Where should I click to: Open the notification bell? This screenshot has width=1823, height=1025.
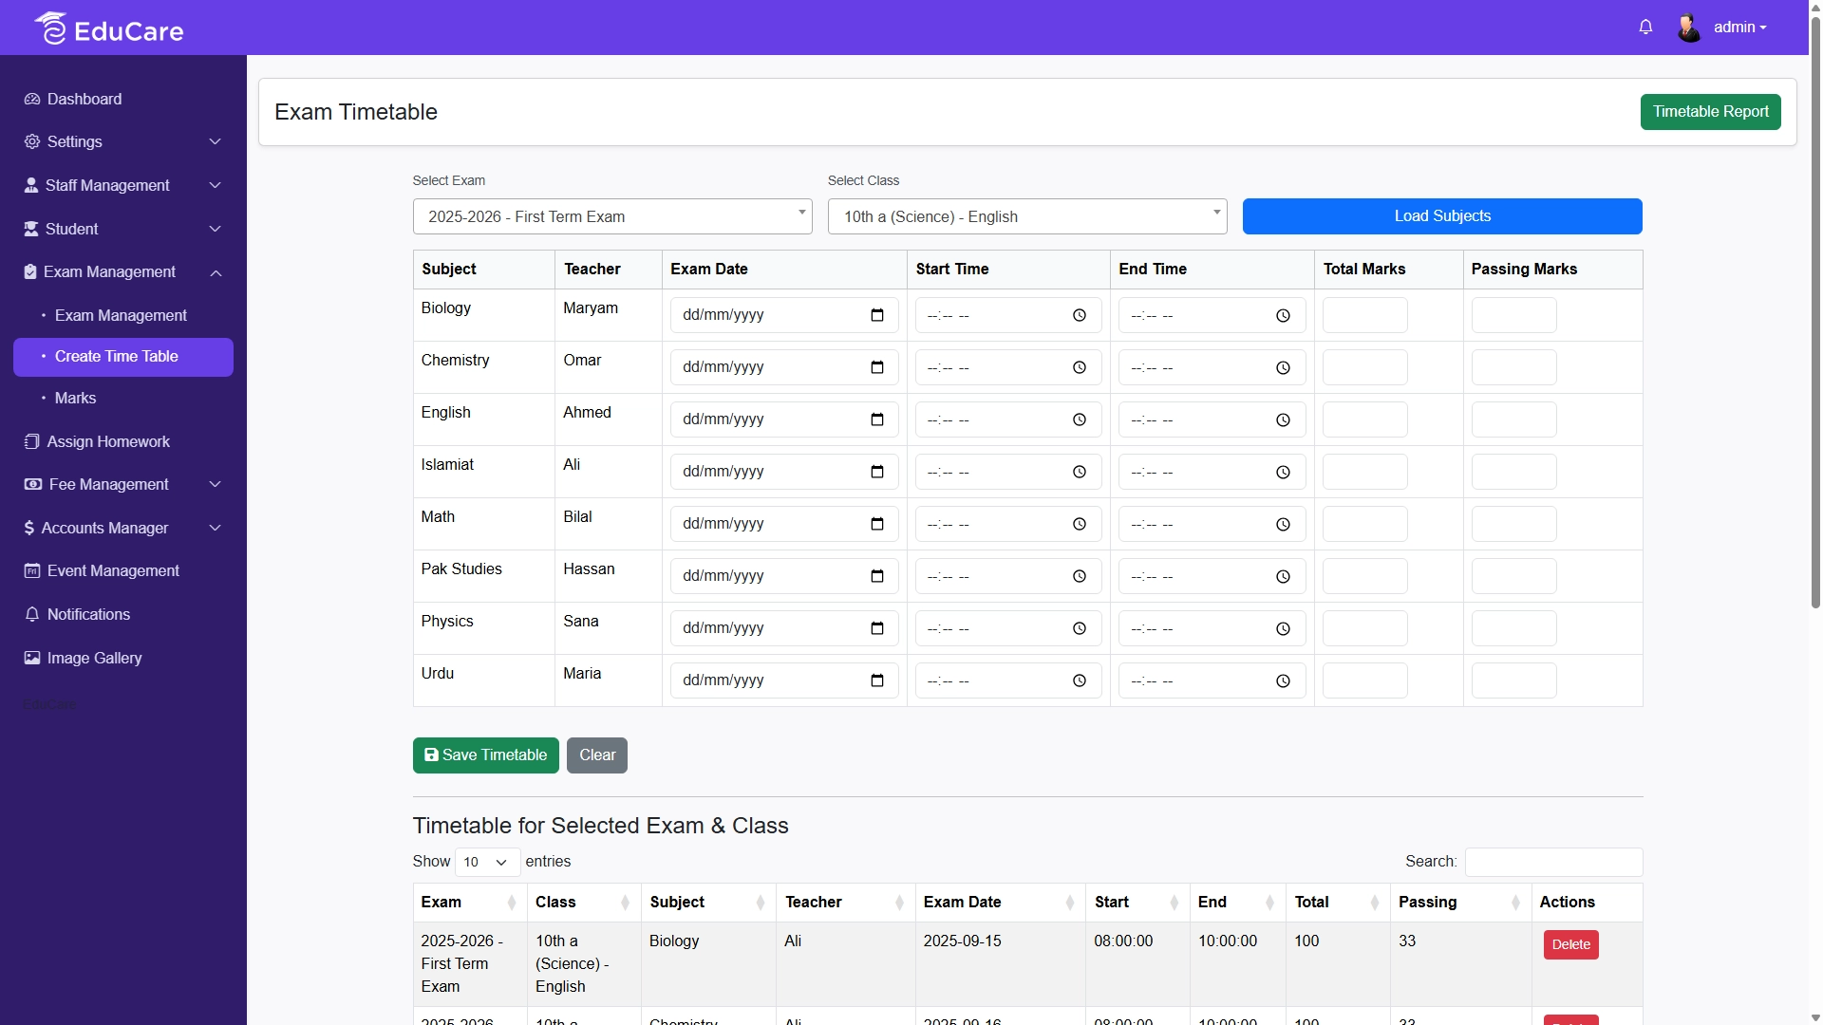[x=1645, y=28]
